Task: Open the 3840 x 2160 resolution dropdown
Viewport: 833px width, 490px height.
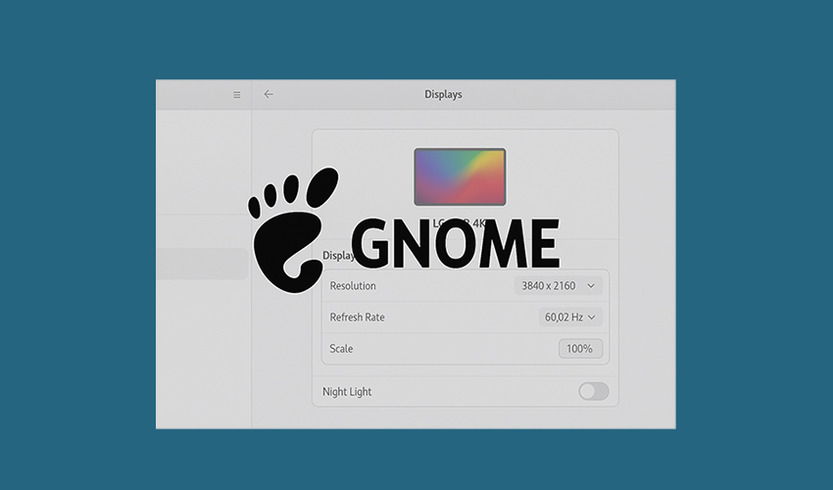Action: [x=558, y=286]
